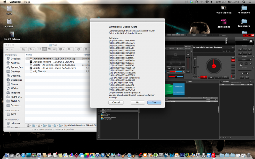This screenshot has height=159, width=255.
Task: Click the Wi-Fi status icon in menu bar
Action: [x=207, y=2]
